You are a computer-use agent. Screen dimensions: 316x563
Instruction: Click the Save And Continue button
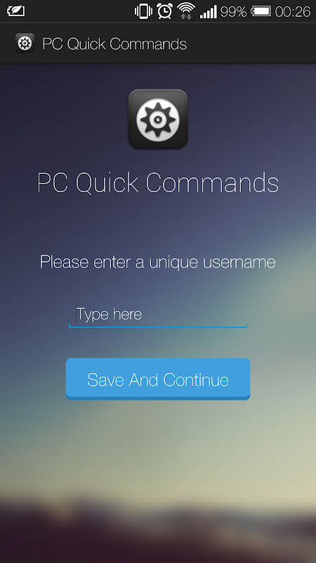tap(158, 379)
